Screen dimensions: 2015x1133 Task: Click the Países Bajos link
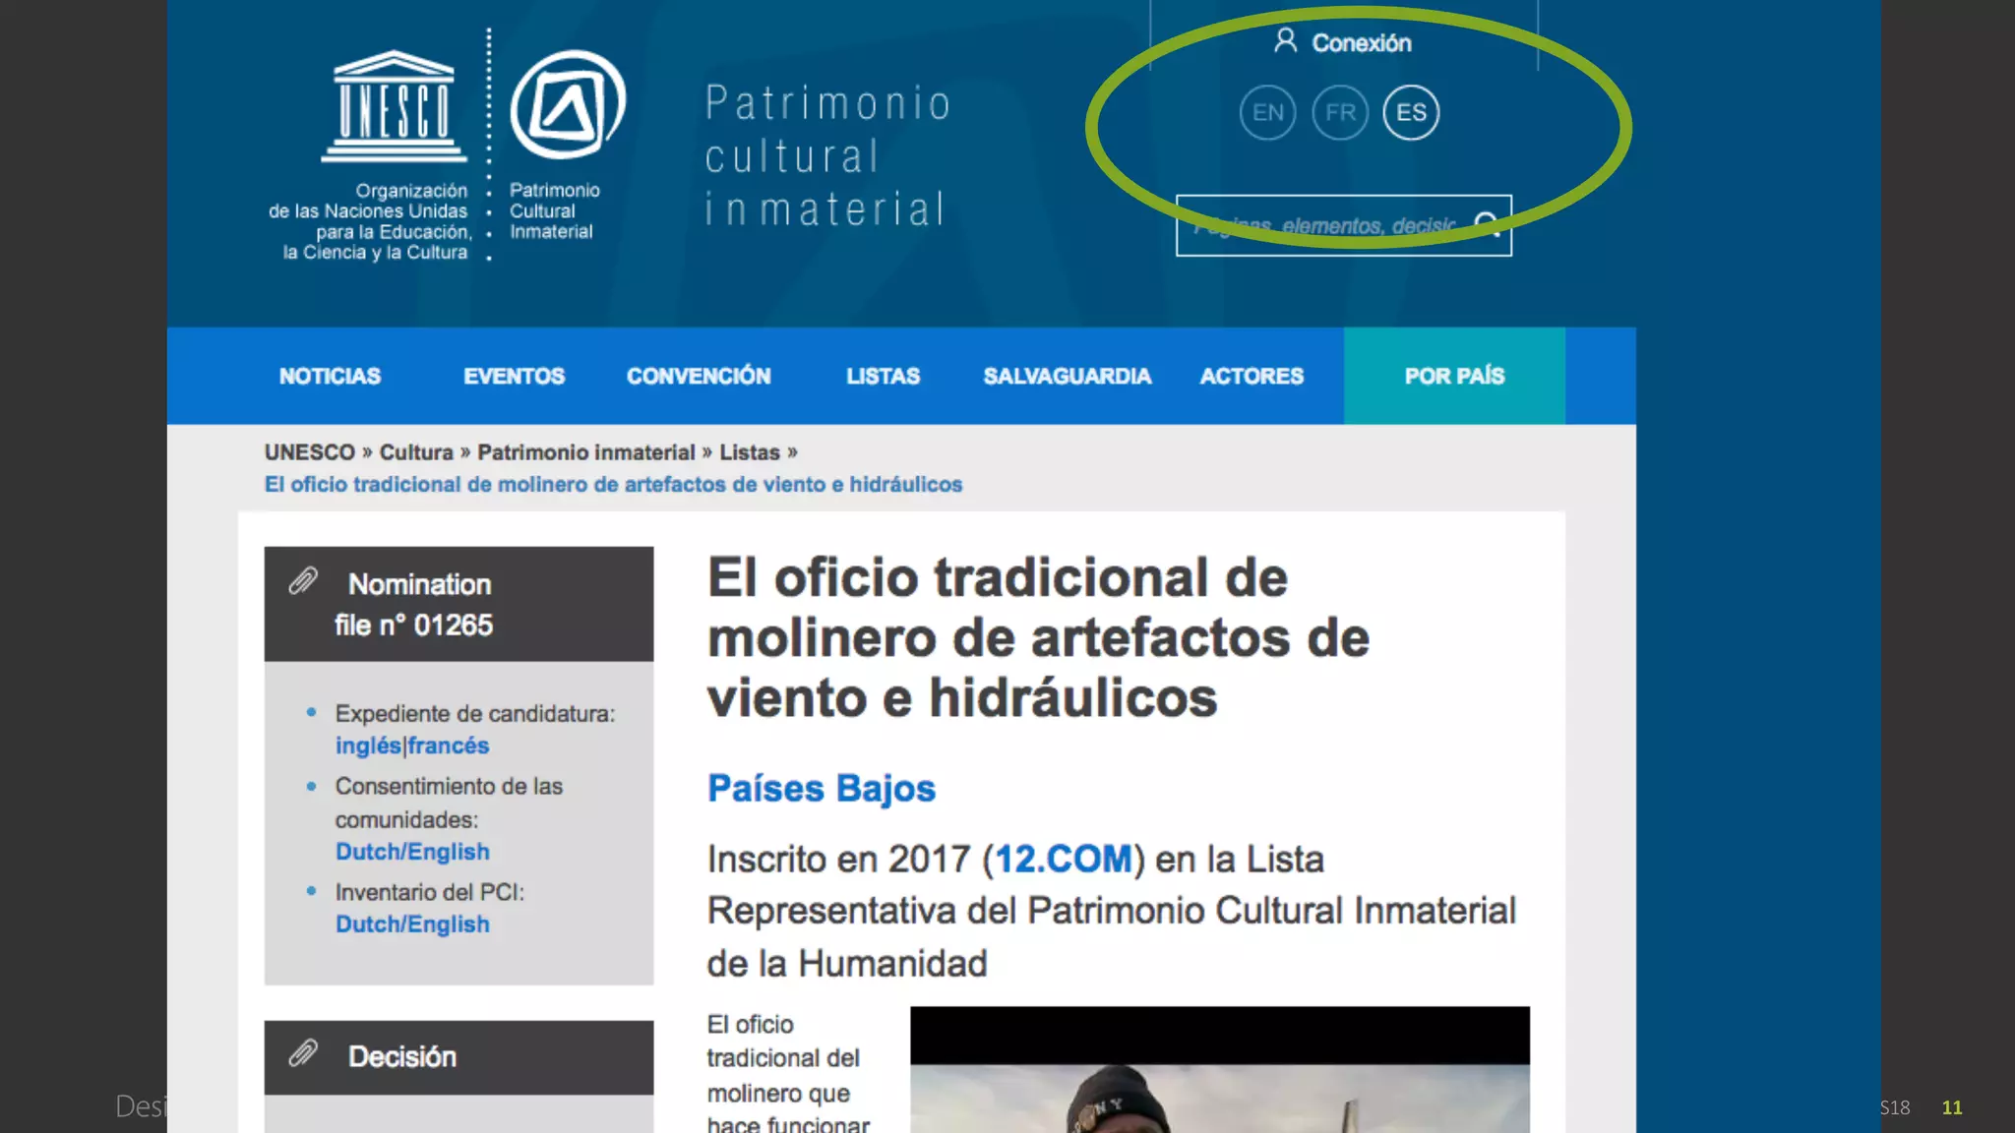[821, 789]
